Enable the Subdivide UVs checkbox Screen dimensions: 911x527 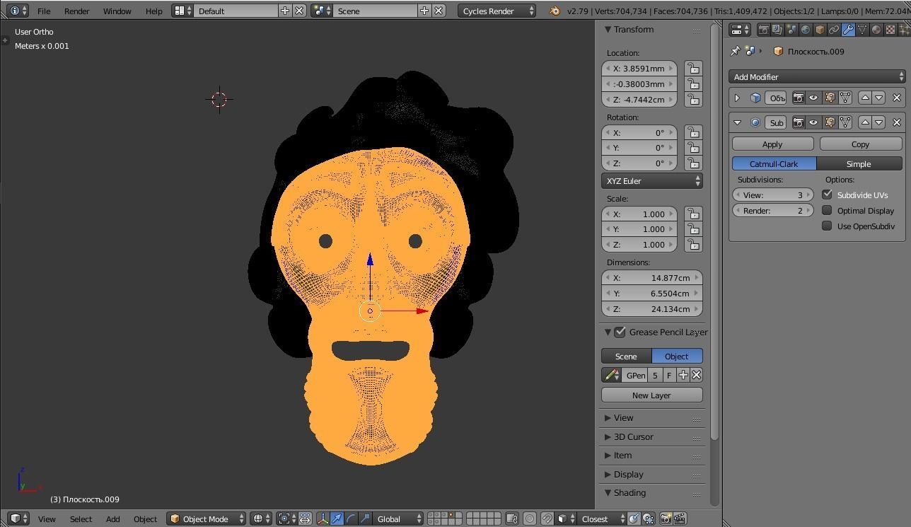(827, 195)
